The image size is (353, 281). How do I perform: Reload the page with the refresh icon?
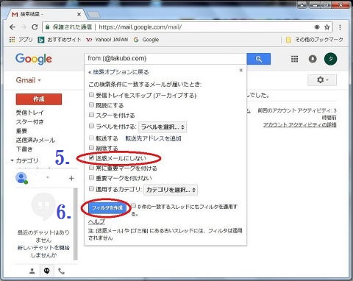pos(35,27)
